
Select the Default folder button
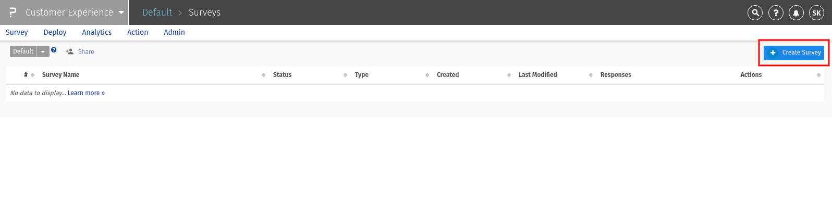(23, 51)
